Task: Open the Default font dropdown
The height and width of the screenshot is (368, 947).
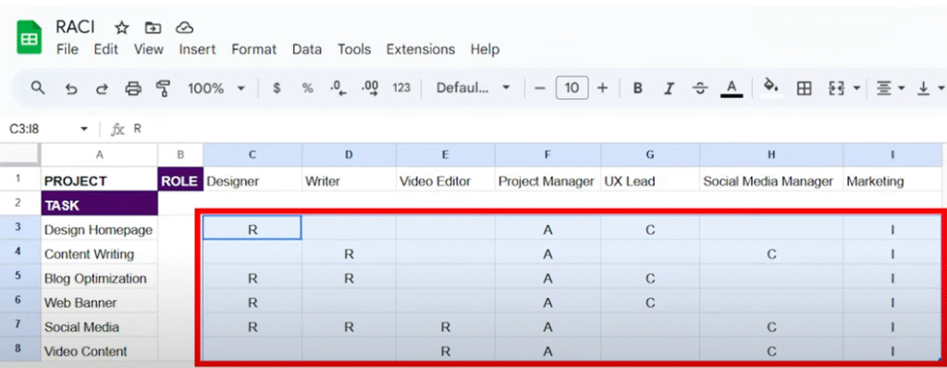Action: coord(473,88)
